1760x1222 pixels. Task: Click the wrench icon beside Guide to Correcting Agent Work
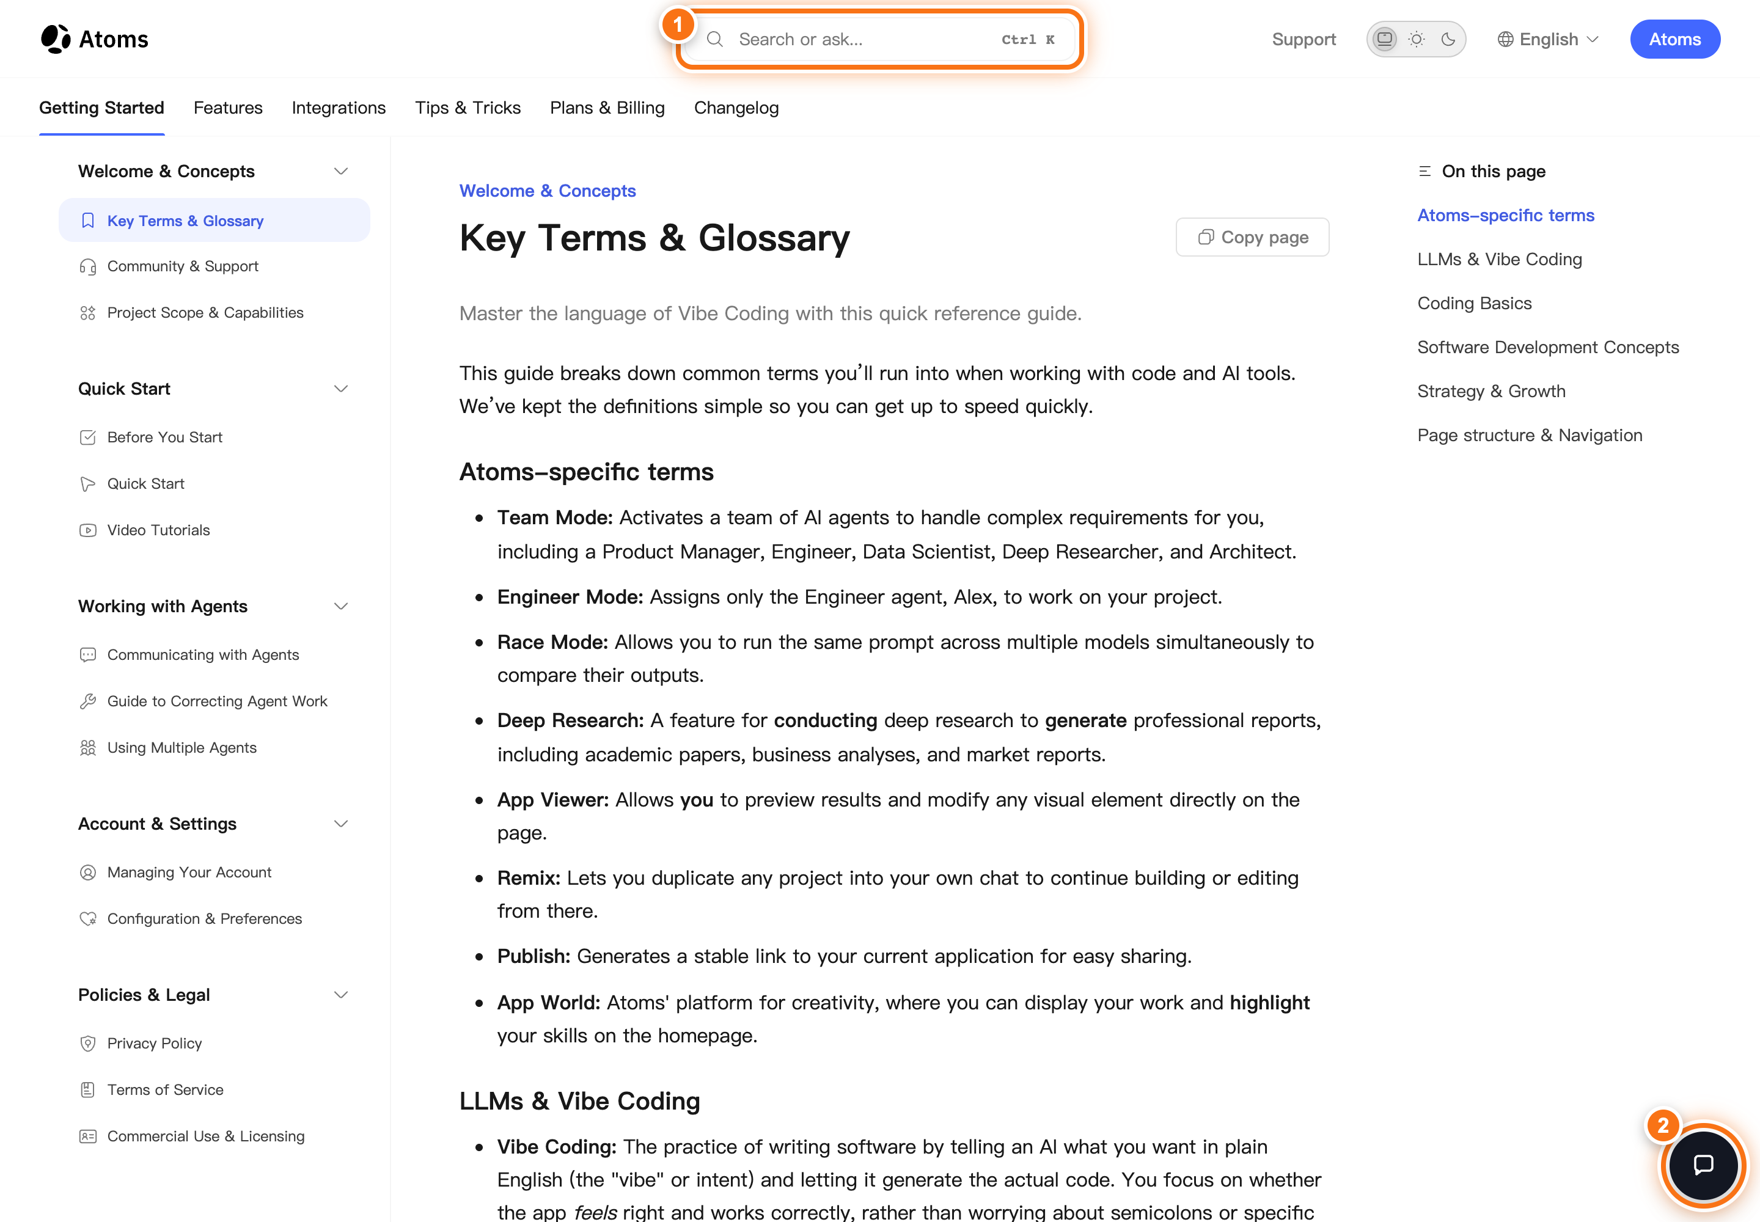point(88,701)
